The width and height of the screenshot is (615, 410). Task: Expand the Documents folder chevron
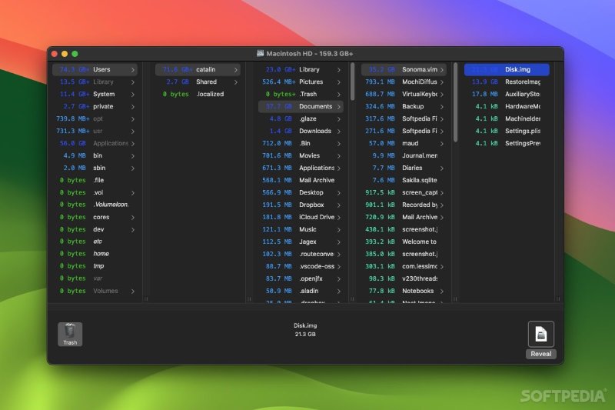[x=339, y=107]
